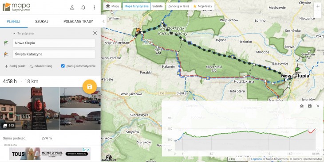
Task: Zoom out the map with minus
Action: tap(318, 14)
